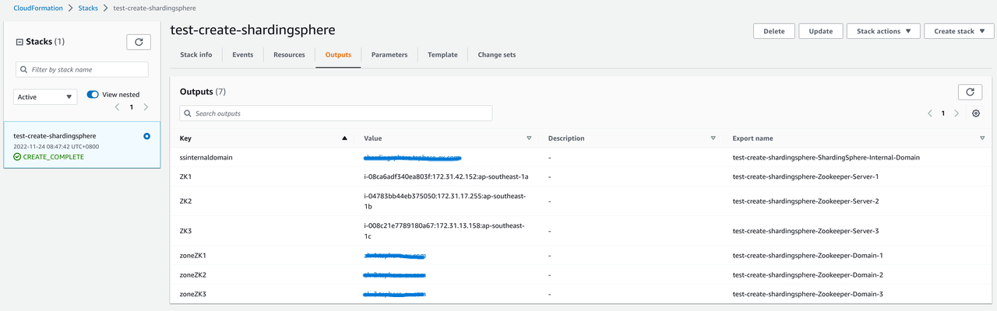Click the Update stack button
This screenshot has width=997, height=311.
pos(821,31)
